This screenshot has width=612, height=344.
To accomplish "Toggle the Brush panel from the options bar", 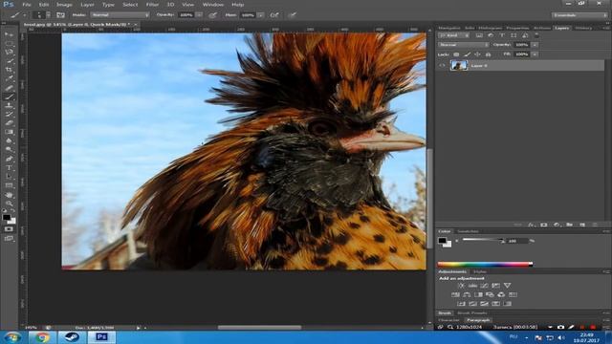I will point(60,15).
